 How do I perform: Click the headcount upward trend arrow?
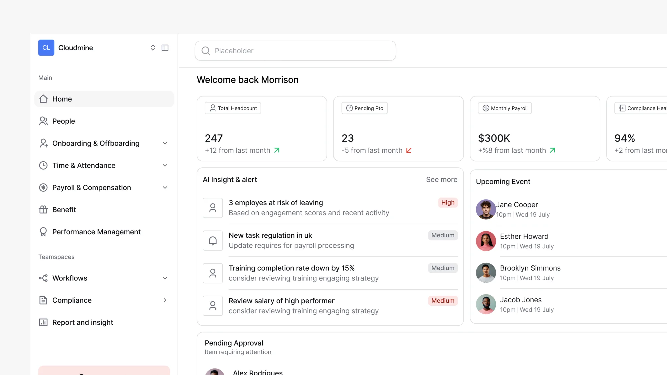[x=277, y=150]
